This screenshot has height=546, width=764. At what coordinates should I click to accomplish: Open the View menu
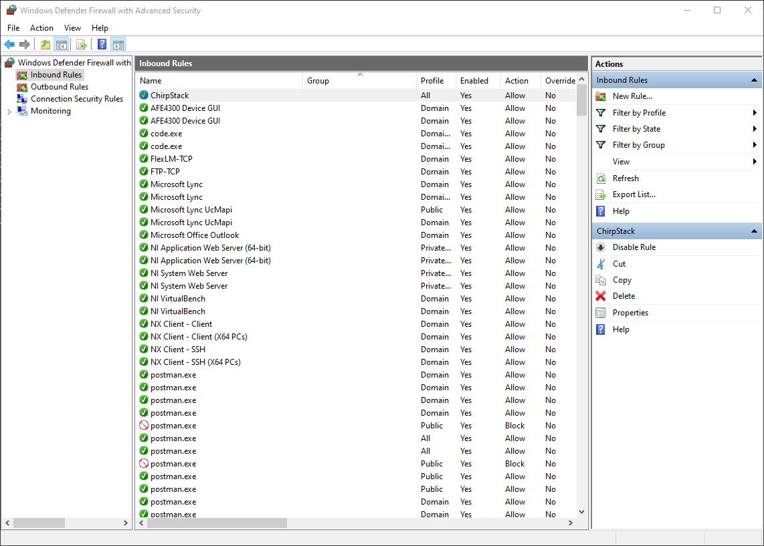[72, 28]
